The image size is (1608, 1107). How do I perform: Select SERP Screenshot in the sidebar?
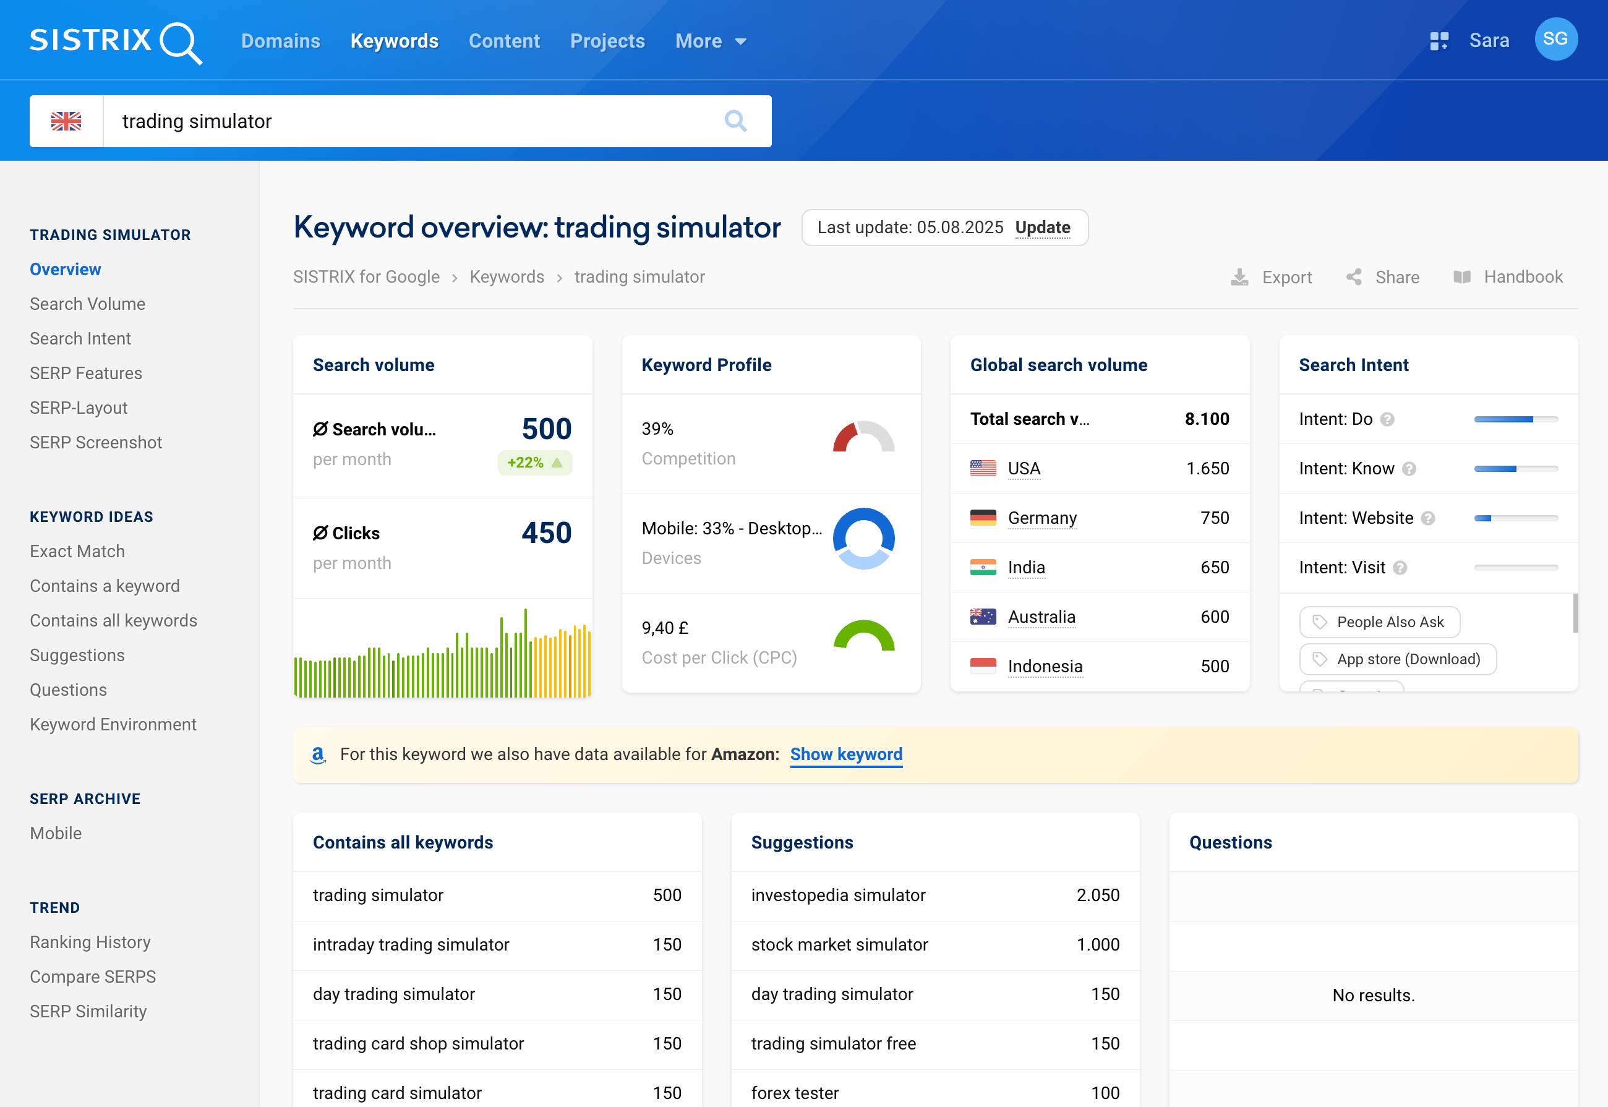click(x=96, y=442)
